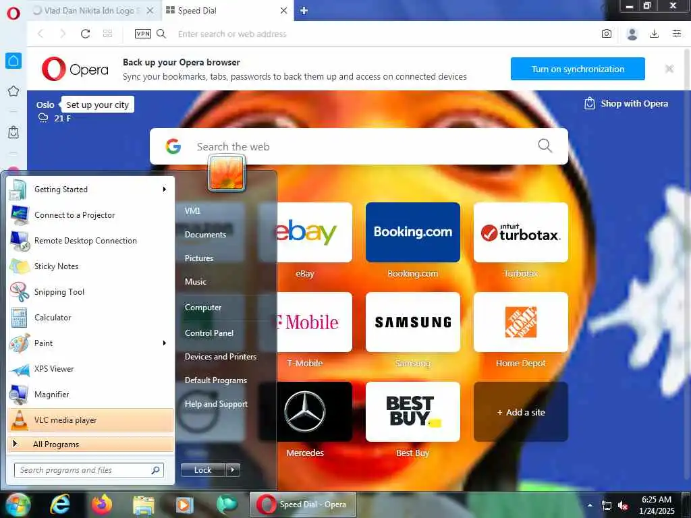This screenshot has height=518, width=691.
Task: Launch Internet Explorer from taskbar
Action: (x=59, y=505)
